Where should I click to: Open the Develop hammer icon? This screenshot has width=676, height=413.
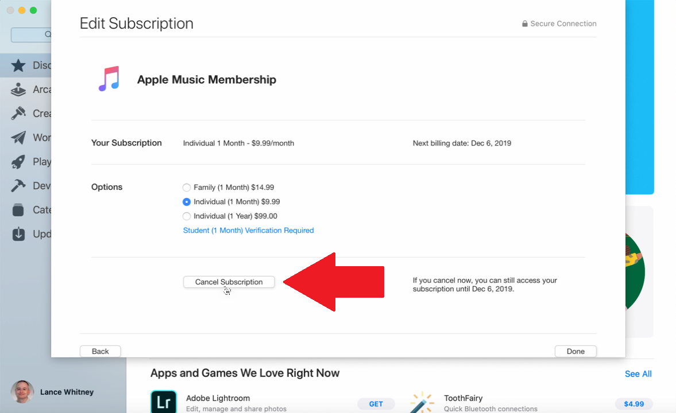pyautogui.click(x=18, y=186)
